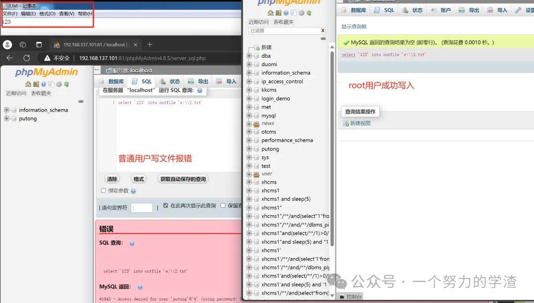
Task: Clear the database filter with red X
Action: pos(323,31)
